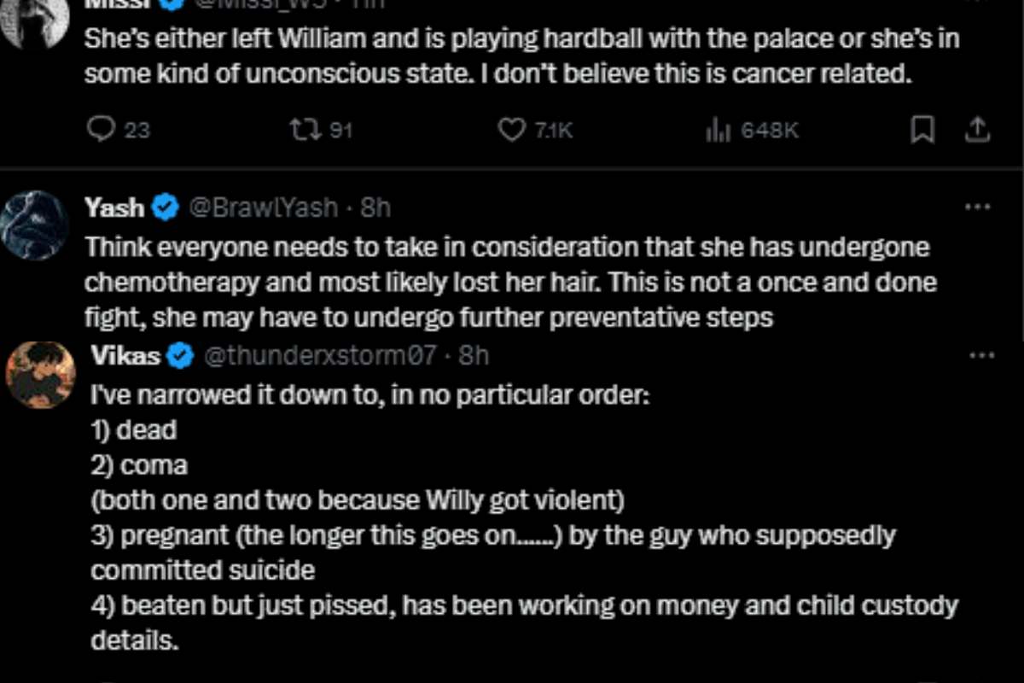Viewport: 1024px width, 683px height.
Task: Click the Vikas display name
Action: tap(125, 355)
